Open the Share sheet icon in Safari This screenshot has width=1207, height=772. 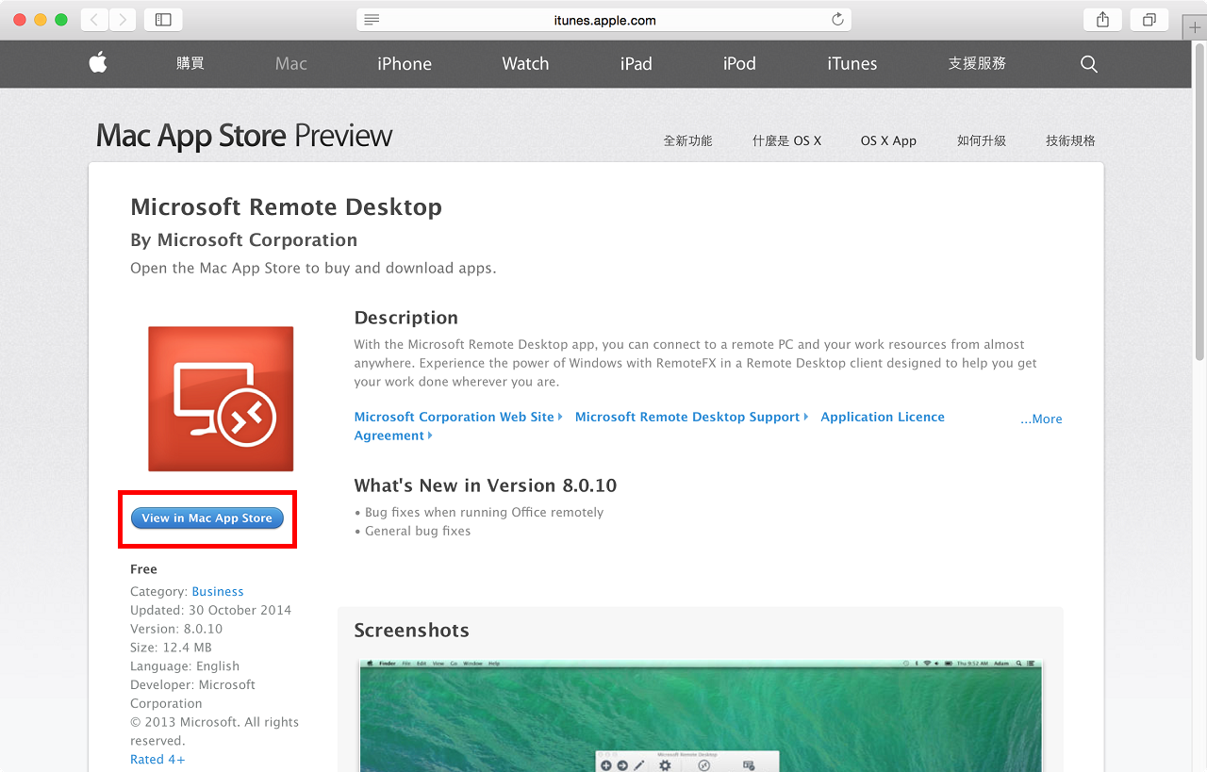(1102, 19)
